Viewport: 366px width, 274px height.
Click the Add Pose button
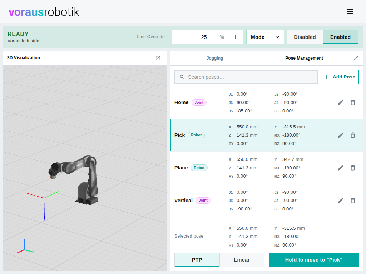pyautogui.click(x=340, y=77)
